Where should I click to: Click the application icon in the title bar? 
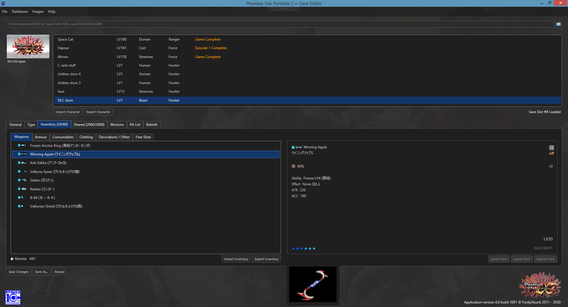(x=3, y=3)
